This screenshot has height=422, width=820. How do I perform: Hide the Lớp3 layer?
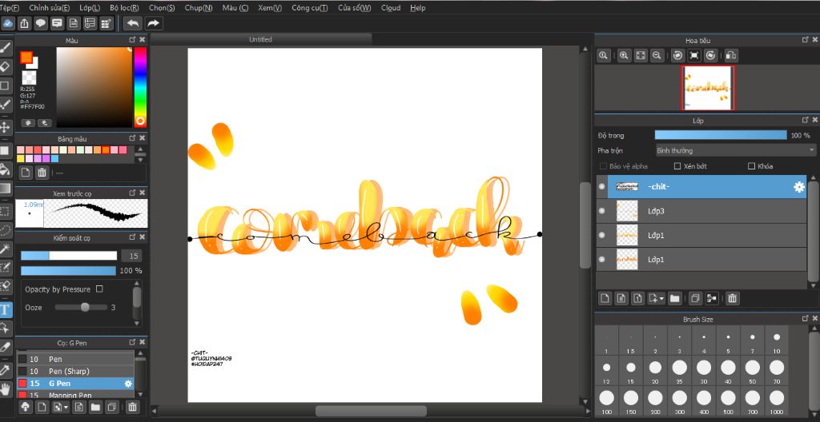(x=602, y=211)
